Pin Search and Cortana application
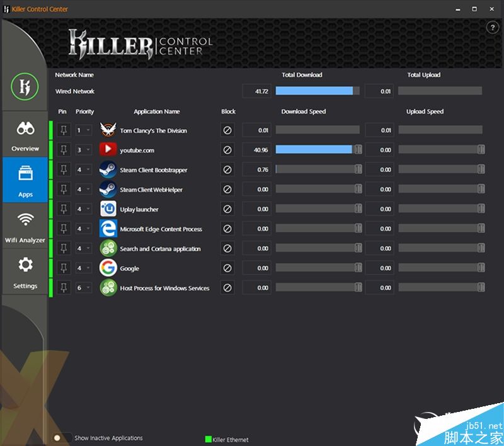This screenshot has width=504, height=446. tap(64, 248)
